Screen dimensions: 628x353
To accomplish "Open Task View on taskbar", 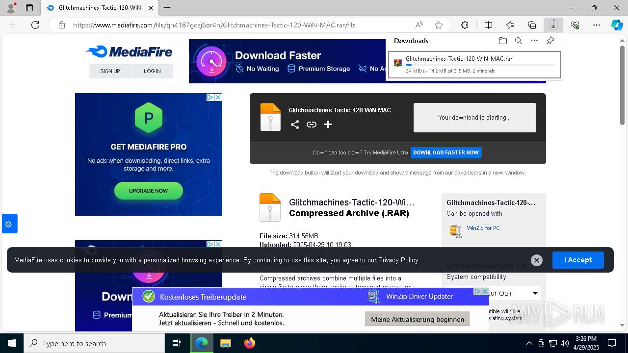I will 177,343.
